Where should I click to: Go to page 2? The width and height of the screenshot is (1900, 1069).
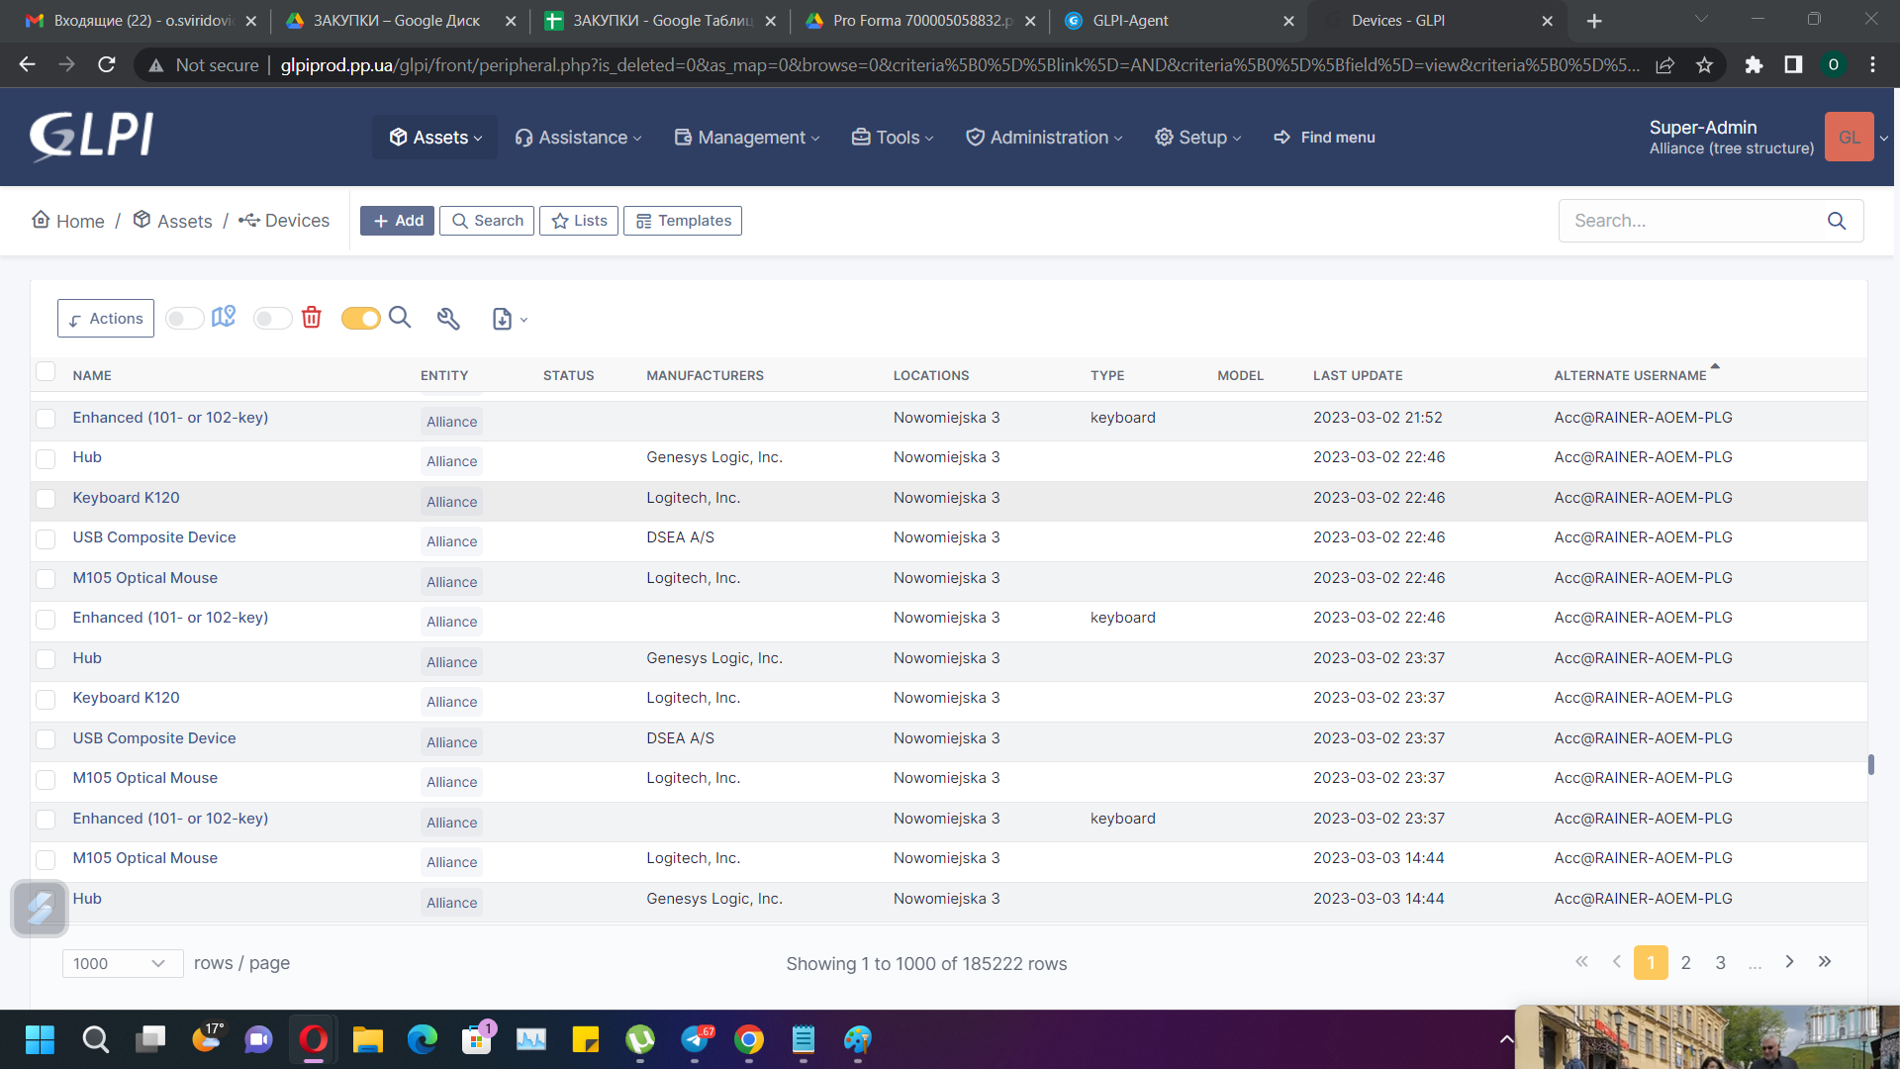pos(1686,962)
